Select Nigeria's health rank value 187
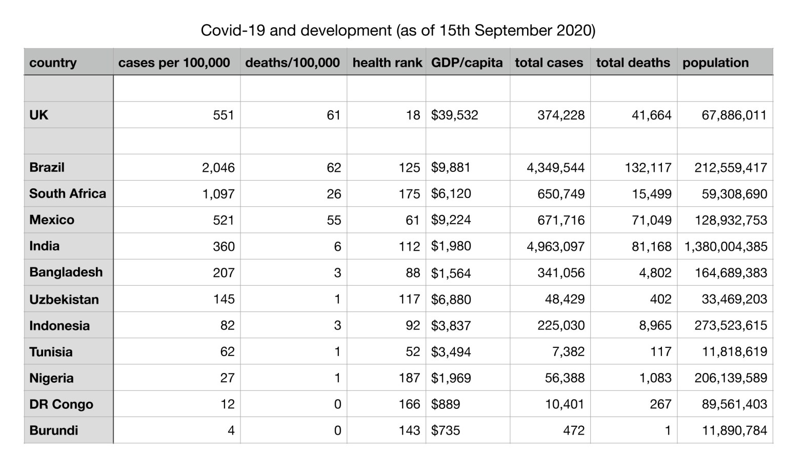The height and width of the screenshot is (472, 804). [409, 378]
